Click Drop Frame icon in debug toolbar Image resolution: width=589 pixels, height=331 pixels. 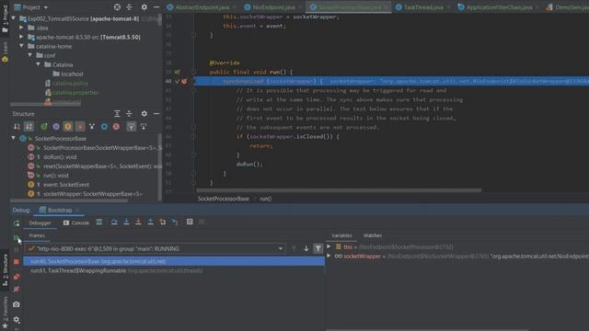click(163, 223)
